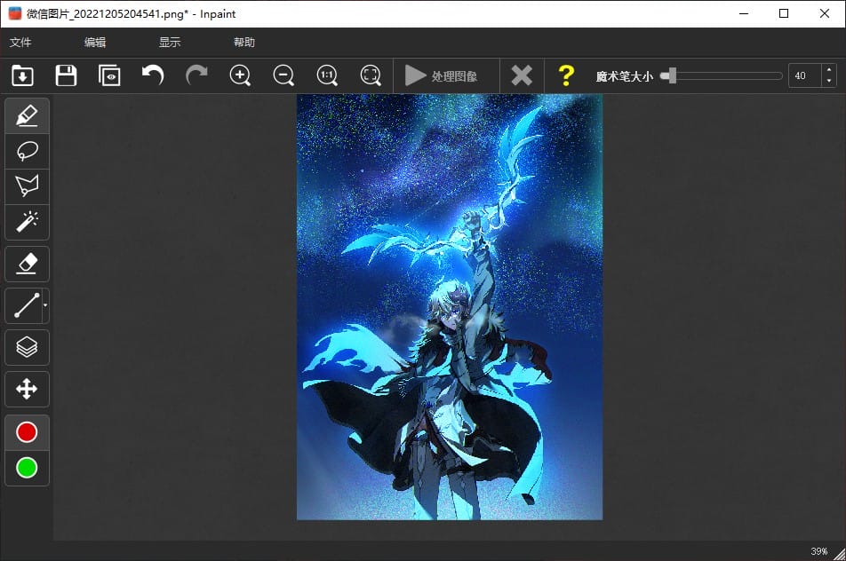Redo the undone action

(196, 75)
